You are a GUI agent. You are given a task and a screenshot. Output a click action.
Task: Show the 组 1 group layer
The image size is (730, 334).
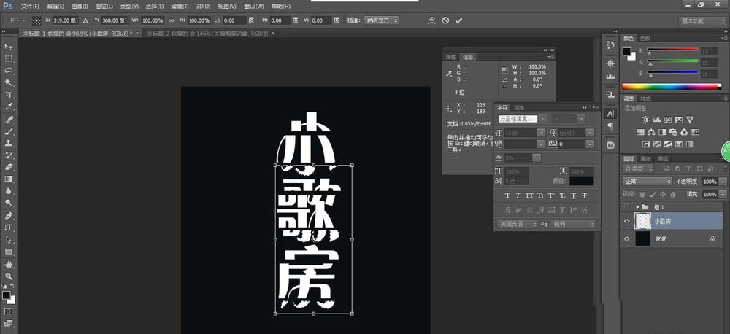[627, 207]
